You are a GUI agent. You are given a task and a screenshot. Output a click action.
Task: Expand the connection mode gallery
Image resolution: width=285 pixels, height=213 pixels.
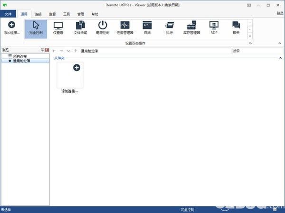tap(250, 36)
